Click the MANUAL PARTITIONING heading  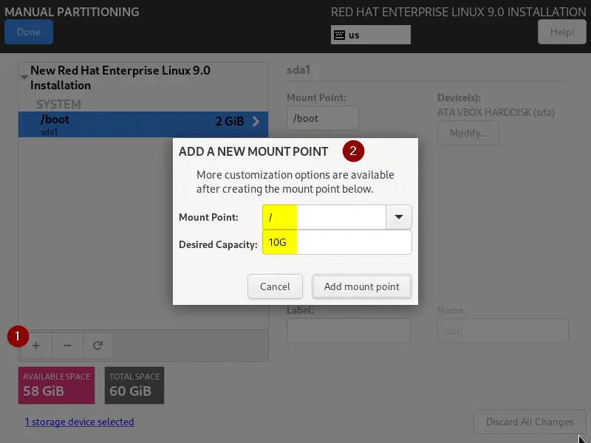(72, 12)
